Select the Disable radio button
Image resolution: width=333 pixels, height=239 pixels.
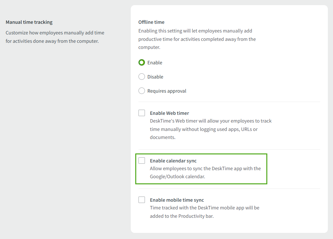[142, 77]
